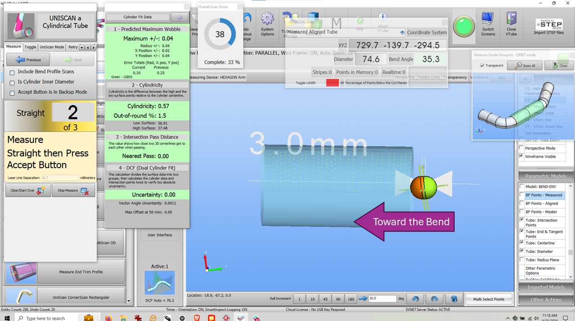Click Stop Measure button
This screenshot has height=321, width=575.
[x=73, y=191]
